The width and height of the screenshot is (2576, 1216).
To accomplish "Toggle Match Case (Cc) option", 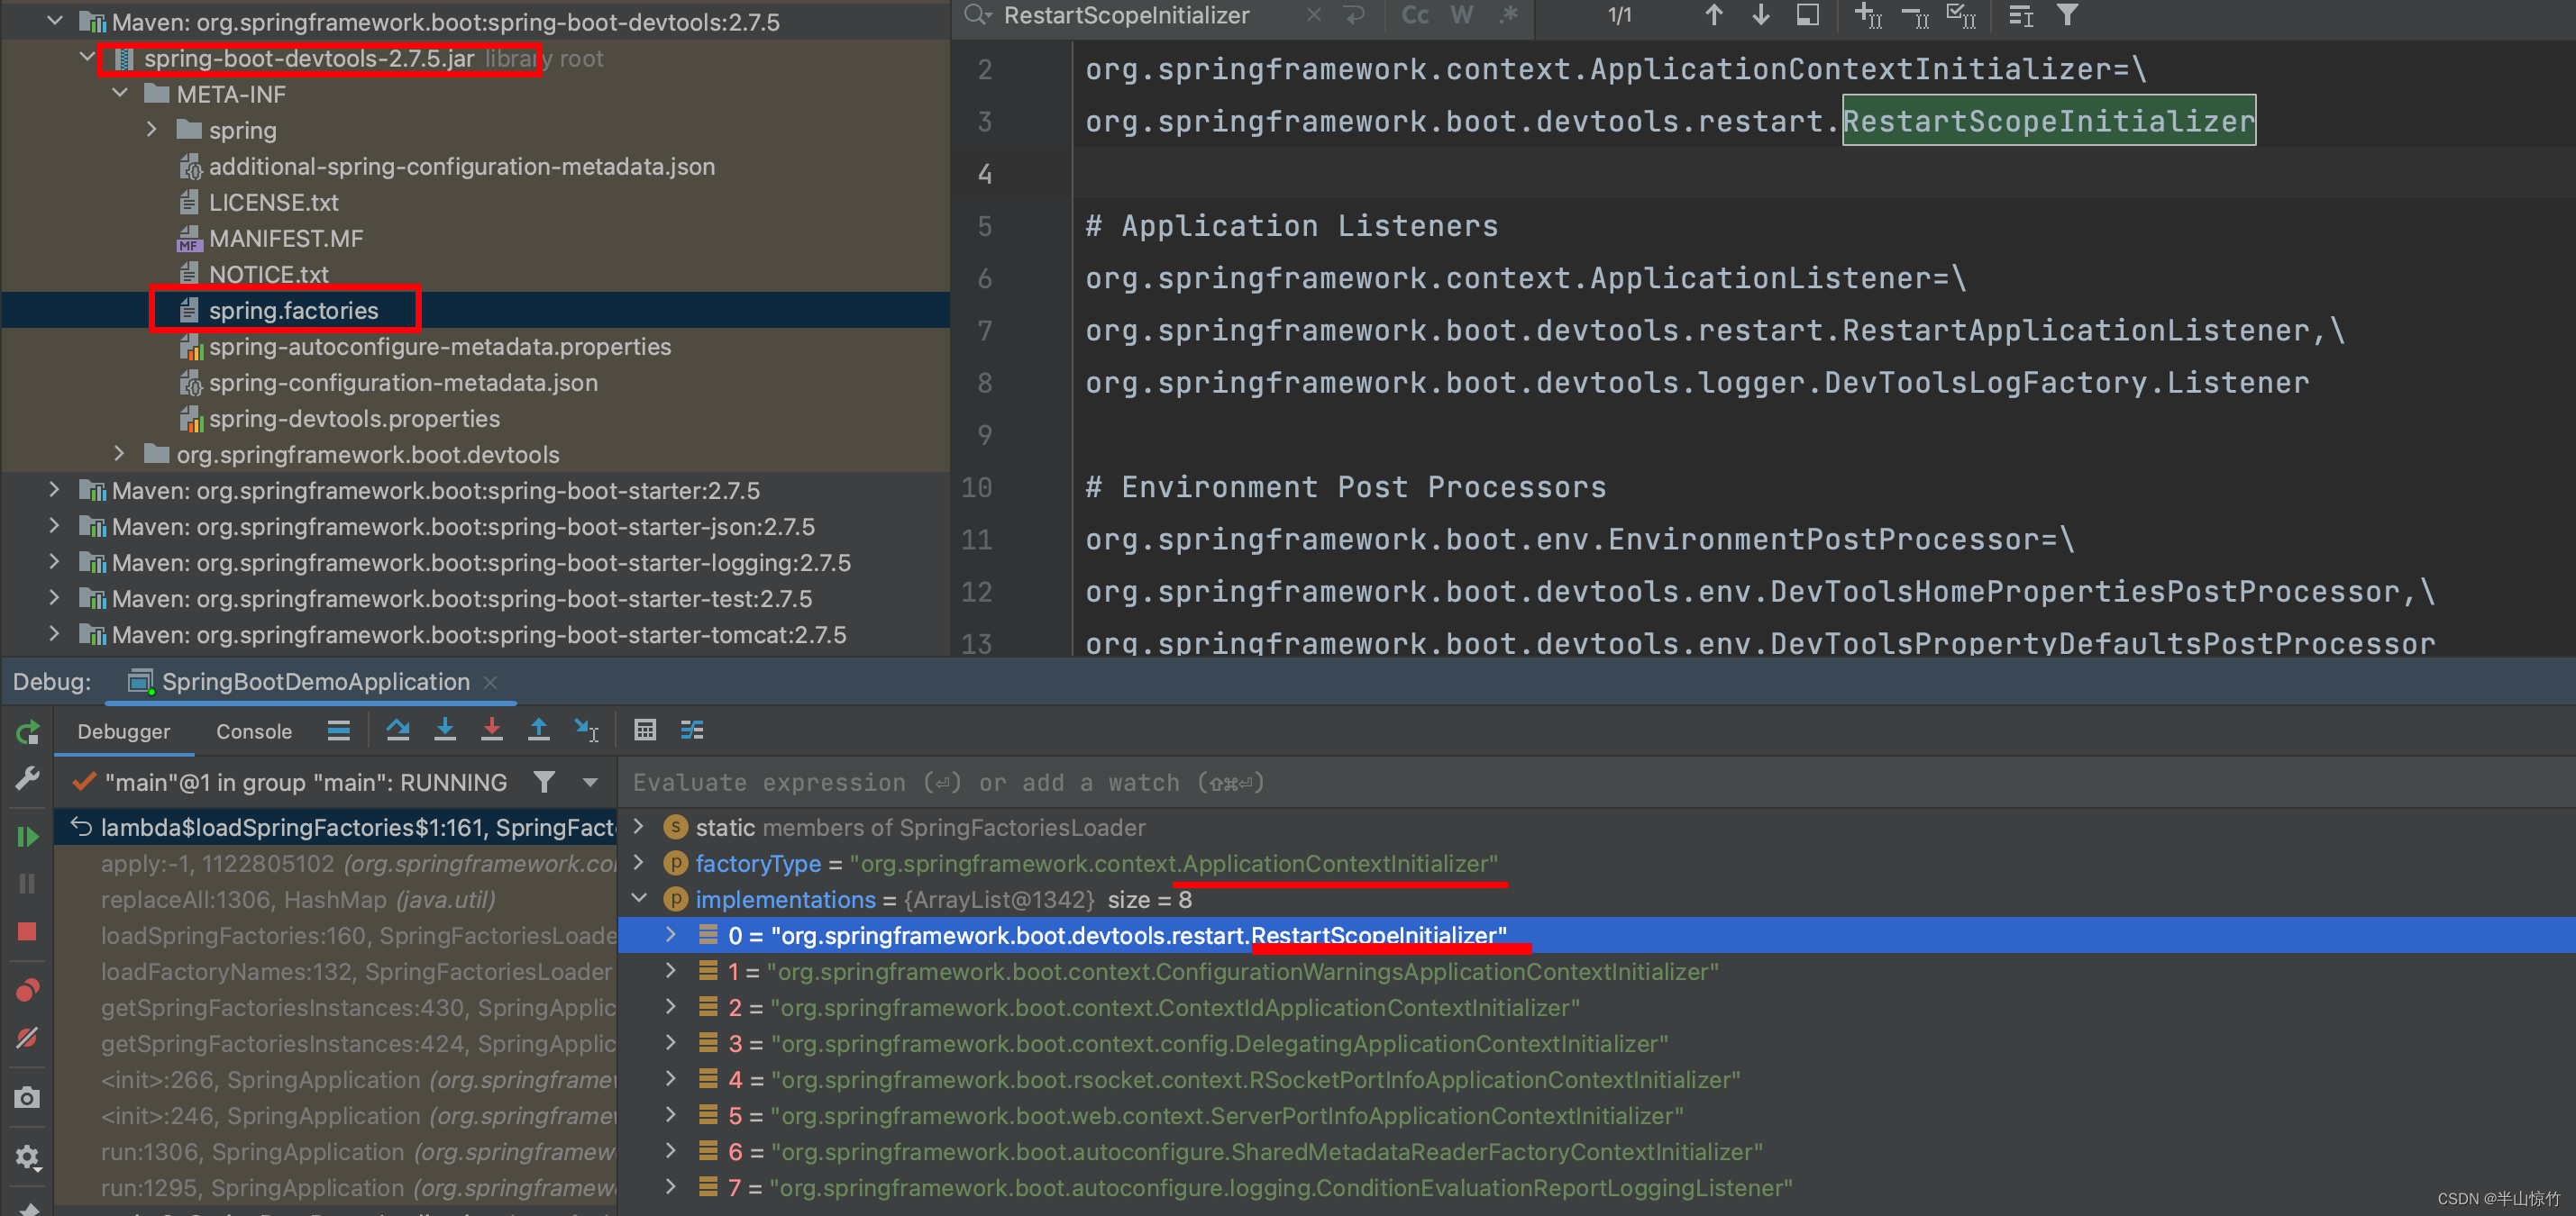I will [x=1415, y=15].
